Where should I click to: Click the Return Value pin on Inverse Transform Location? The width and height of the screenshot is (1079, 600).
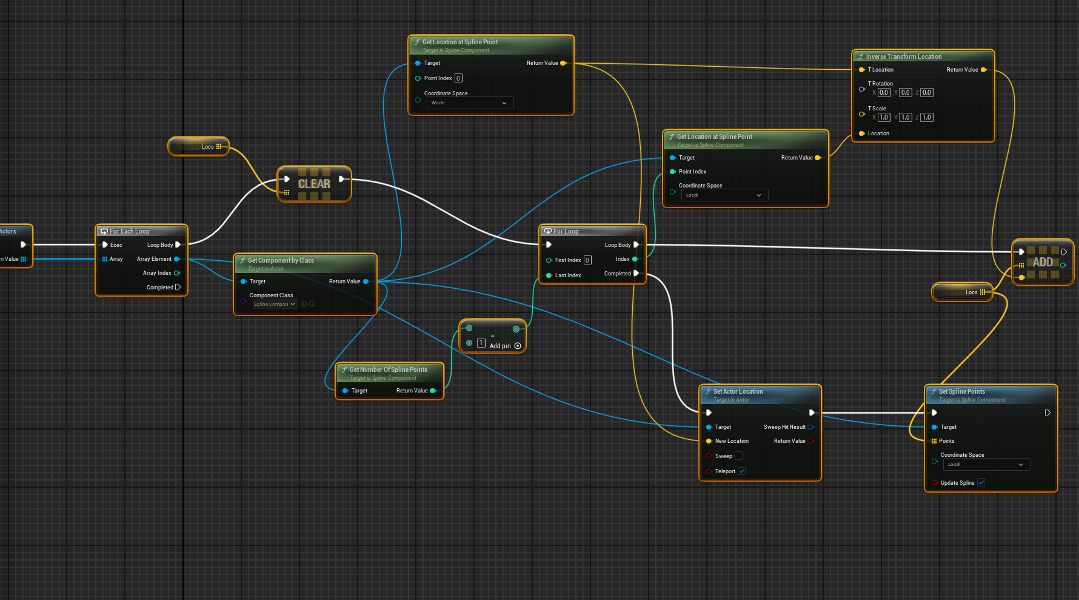pyautogui.click(x=984, y=70)
